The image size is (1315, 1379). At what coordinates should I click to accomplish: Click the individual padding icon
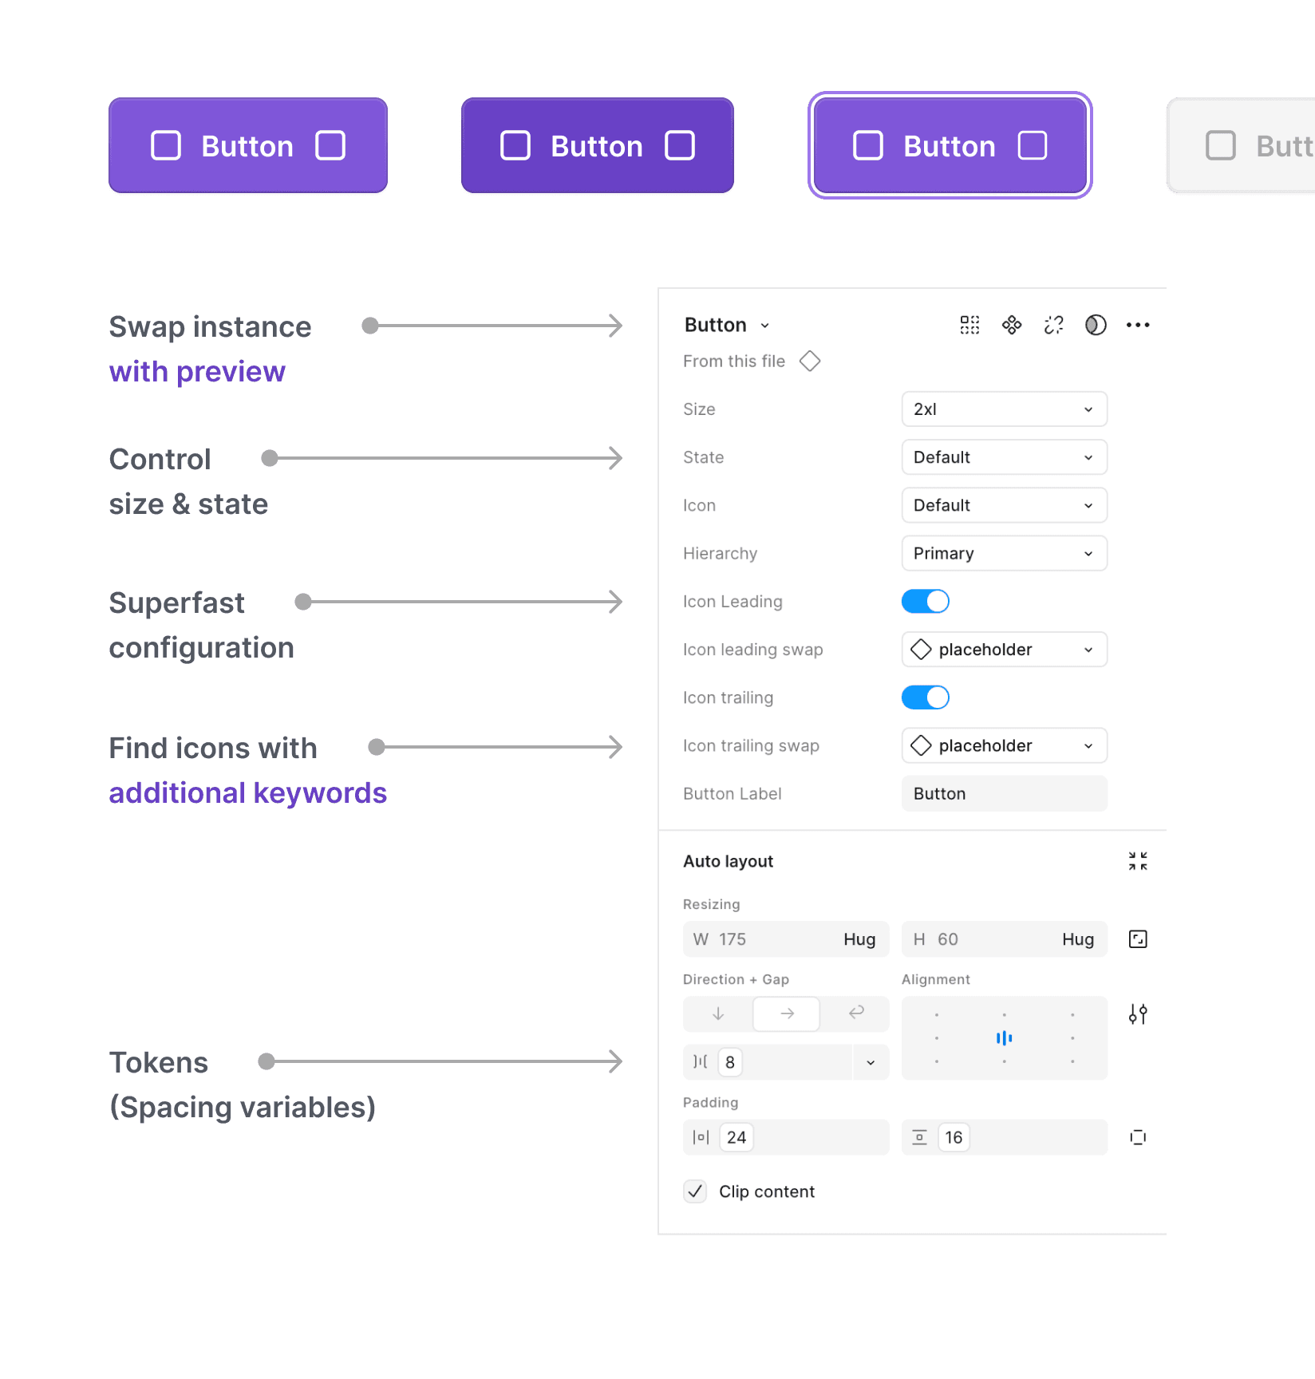(1138, 1137)
